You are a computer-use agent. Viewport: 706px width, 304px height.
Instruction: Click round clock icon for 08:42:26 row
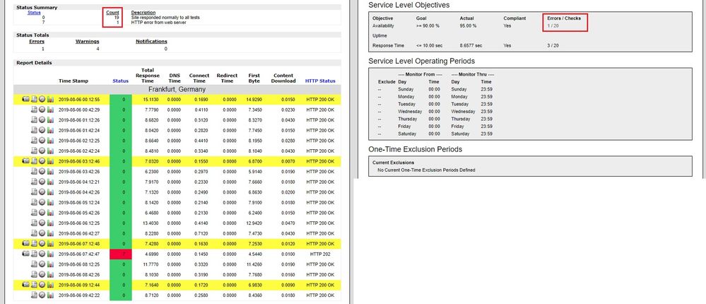[x=42, y=274]
